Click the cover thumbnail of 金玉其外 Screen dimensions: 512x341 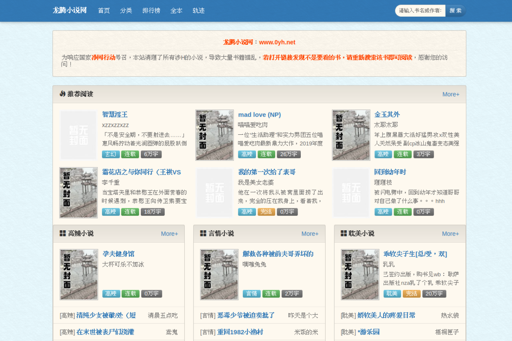point(351,135)
